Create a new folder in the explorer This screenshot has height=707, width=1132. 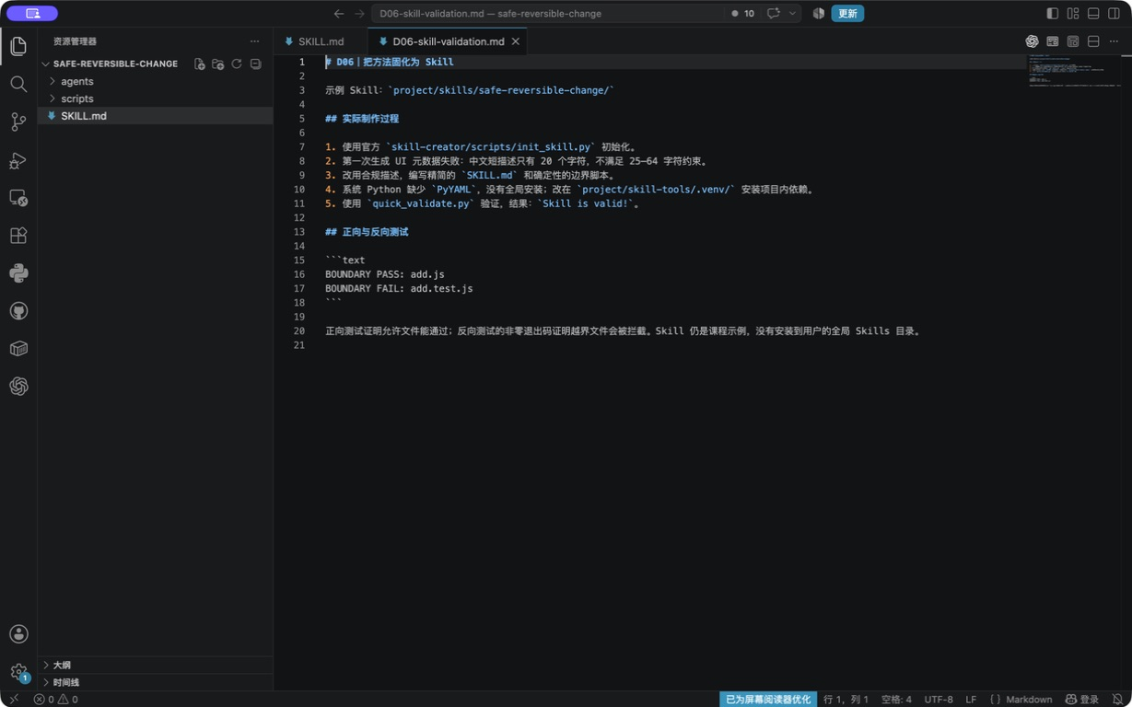pyautogui.click(x=218, y=64)
